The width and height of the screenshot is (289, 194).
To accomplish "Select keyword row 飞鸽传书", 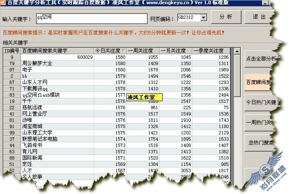I will click(116, 145).
